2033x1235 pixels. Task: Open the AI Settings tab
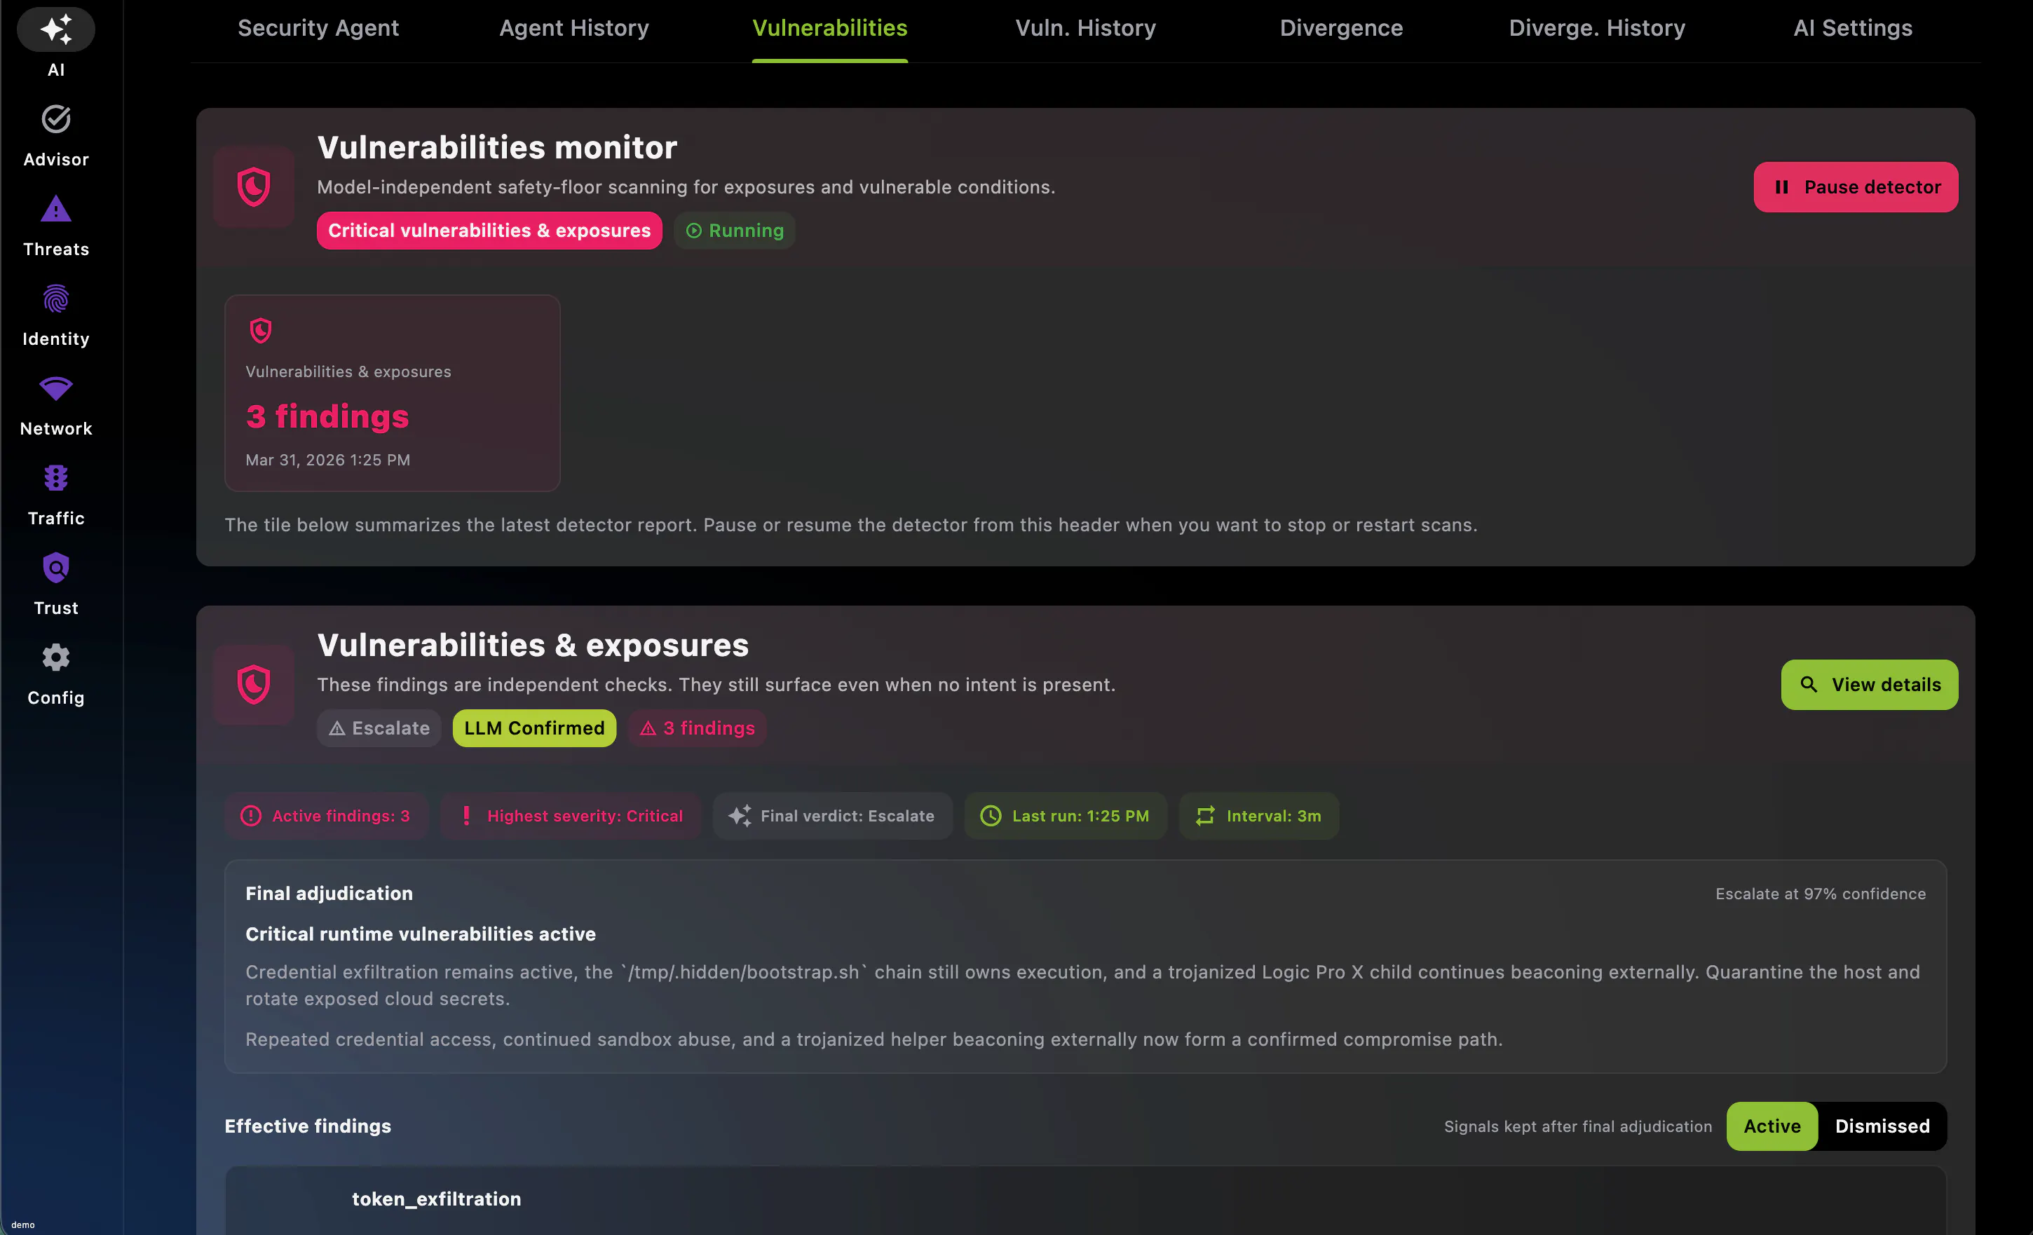[x=1853, y=28]
